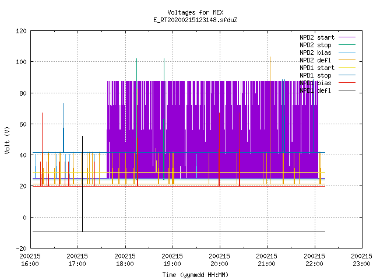Image resolution: width=373 pixels, height=280 pixels.
Task: Click the 'Time (yymmdd HH:MM)' x-axis label
Action: (195, 275)
